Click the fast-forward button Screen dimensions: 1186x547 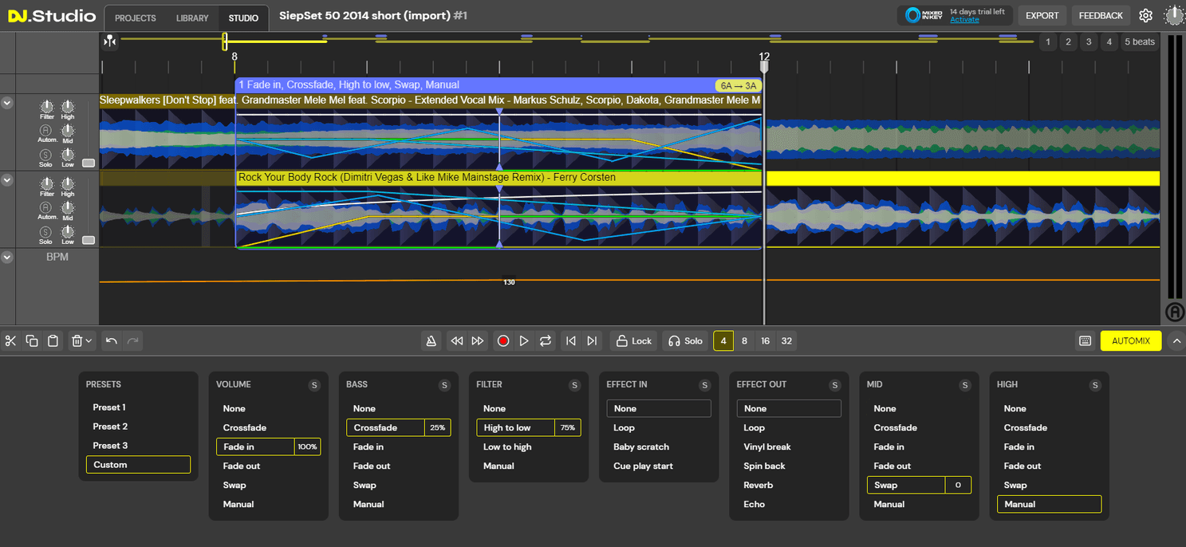(x=478, y=341)
